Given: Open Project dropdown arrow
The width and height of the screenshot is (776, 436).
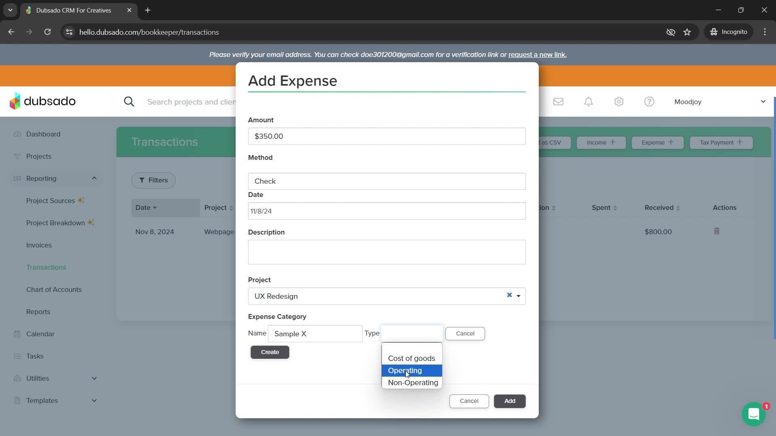Looking at the screenshot, I should 519,296.
